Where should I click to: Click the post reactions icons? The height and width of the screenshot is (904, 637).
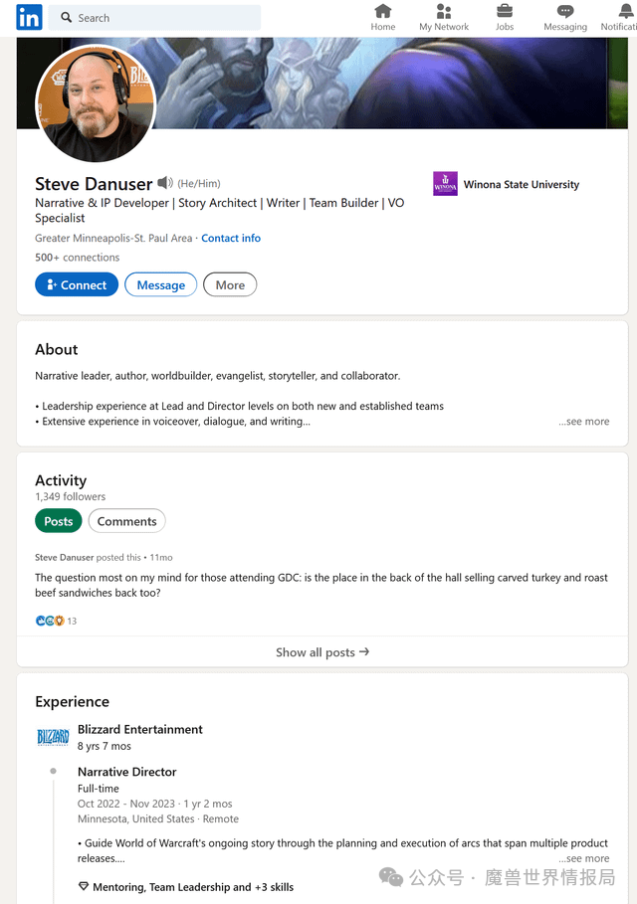pos(50,621)
